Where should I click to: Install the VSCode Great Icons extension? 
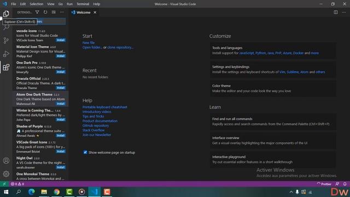point(61,152)
